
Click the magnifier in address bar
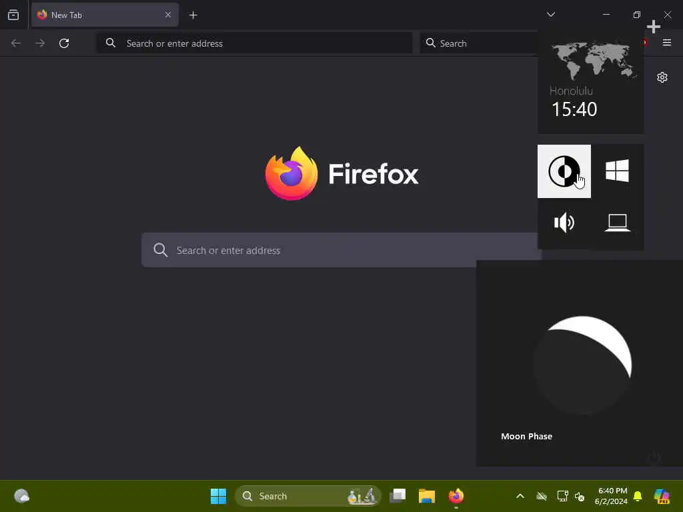(x=111, y=43)
